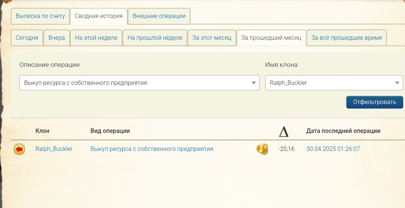Click the Выкуп ресурса operation link in row
Screen dimensions: 405x208
152,149
